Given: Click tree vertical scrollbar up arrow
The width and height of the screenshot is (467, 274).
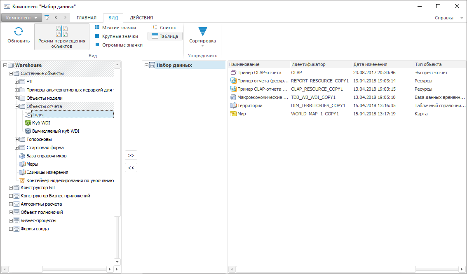Looking at the screenshot, I should (x=117, y=65).
